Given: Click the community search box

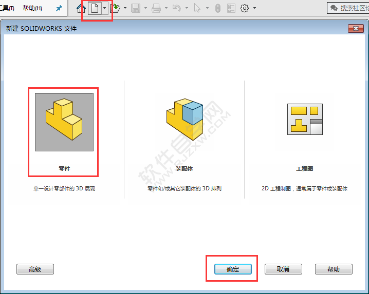Looking at the screenshot, I should click(348, 8).
